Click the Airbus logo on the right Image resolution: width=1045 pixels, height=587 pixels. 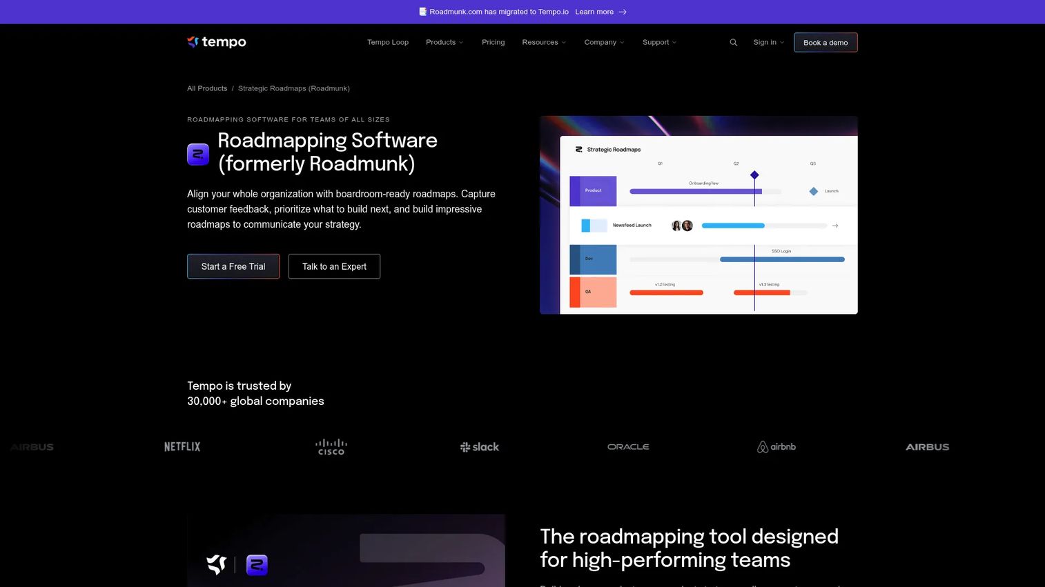point(928,447)
